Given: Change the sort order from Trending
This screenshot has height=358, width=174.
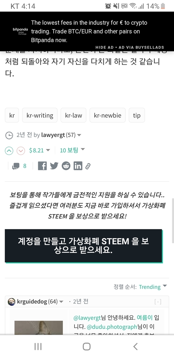Looking at the screenshot, I should pos(153,287).
